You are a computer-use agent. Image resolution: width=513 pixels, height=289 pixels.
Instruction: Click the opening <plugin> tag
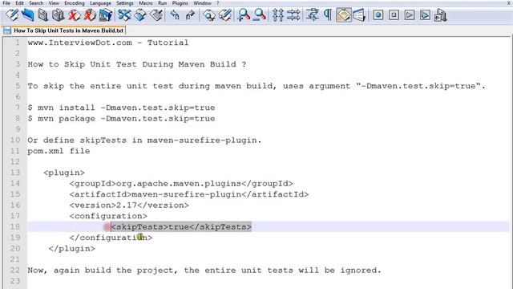click(64, 173)
